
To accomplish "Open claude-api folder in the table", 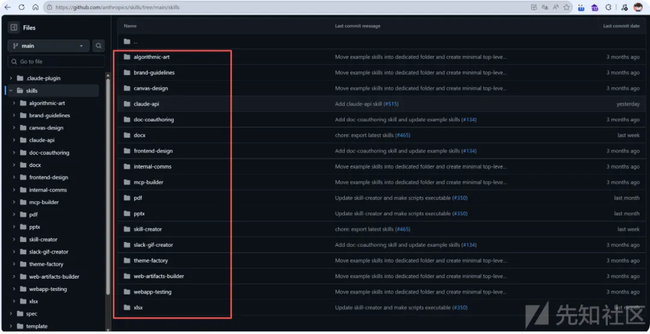I will pyautogui.click(x=146, y=104).
